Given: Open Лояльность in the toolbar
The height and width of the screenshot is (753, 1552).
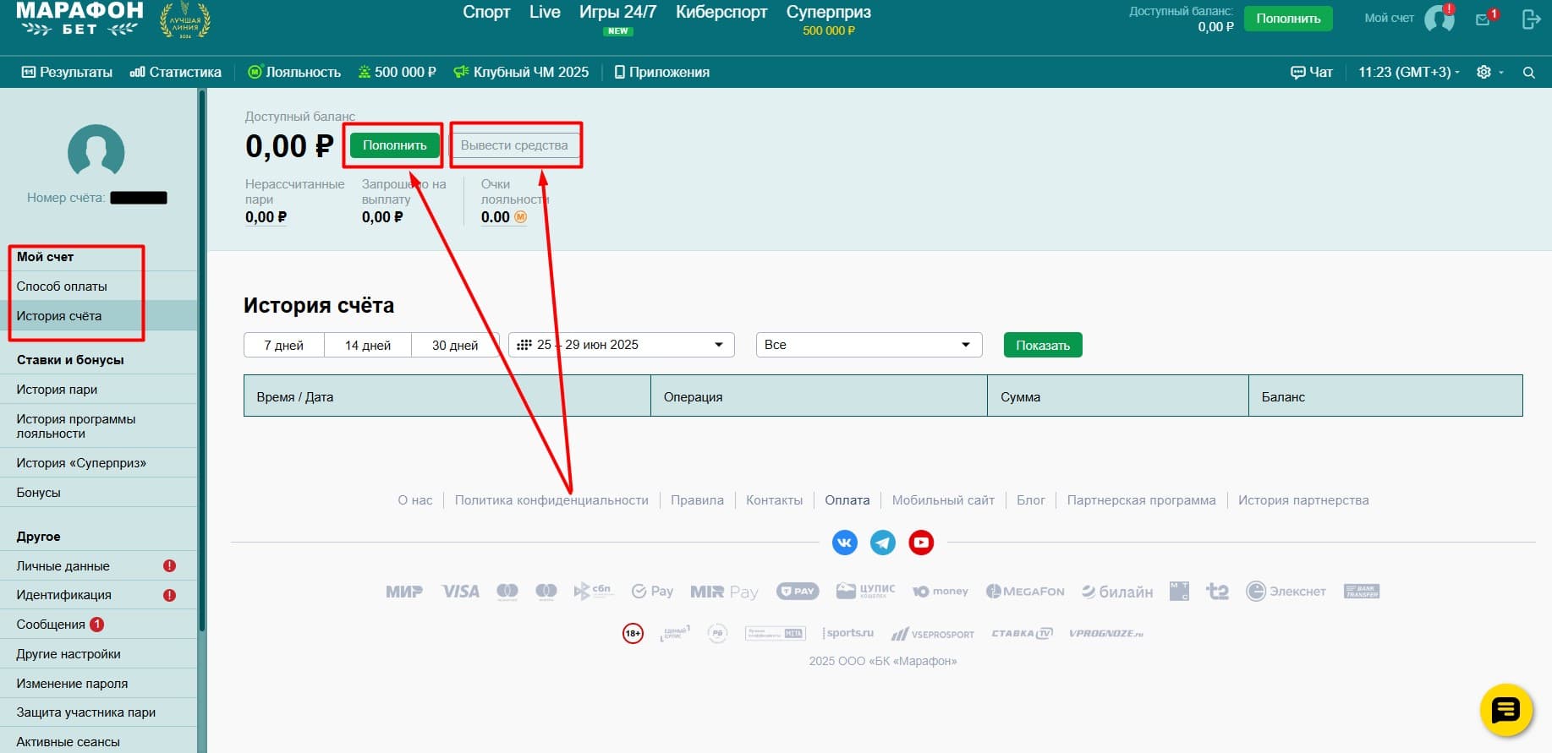Looking at the screenshot, I should coord(294,73).
